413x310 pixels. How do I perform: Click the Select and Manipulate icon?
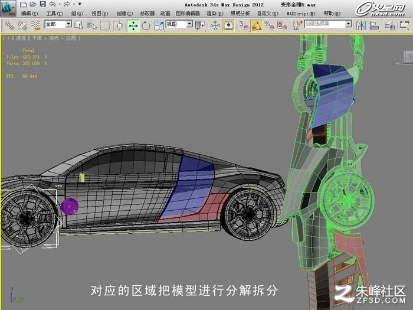click(x=215, y=26)
